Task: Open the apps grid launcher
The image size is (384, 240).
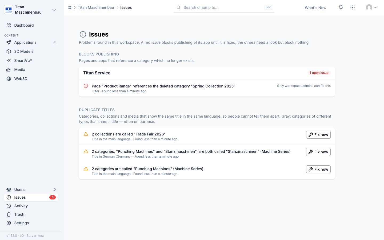Action: (353, 7)
